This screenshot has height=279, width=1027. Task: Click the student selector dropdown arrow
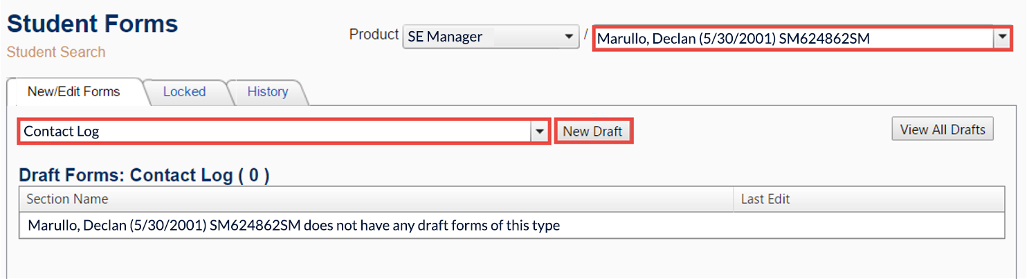1001,39
